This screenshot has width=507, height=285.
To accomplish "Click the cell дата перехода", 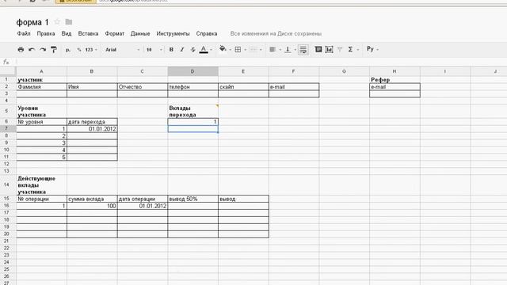I will (x=92, y=122).
